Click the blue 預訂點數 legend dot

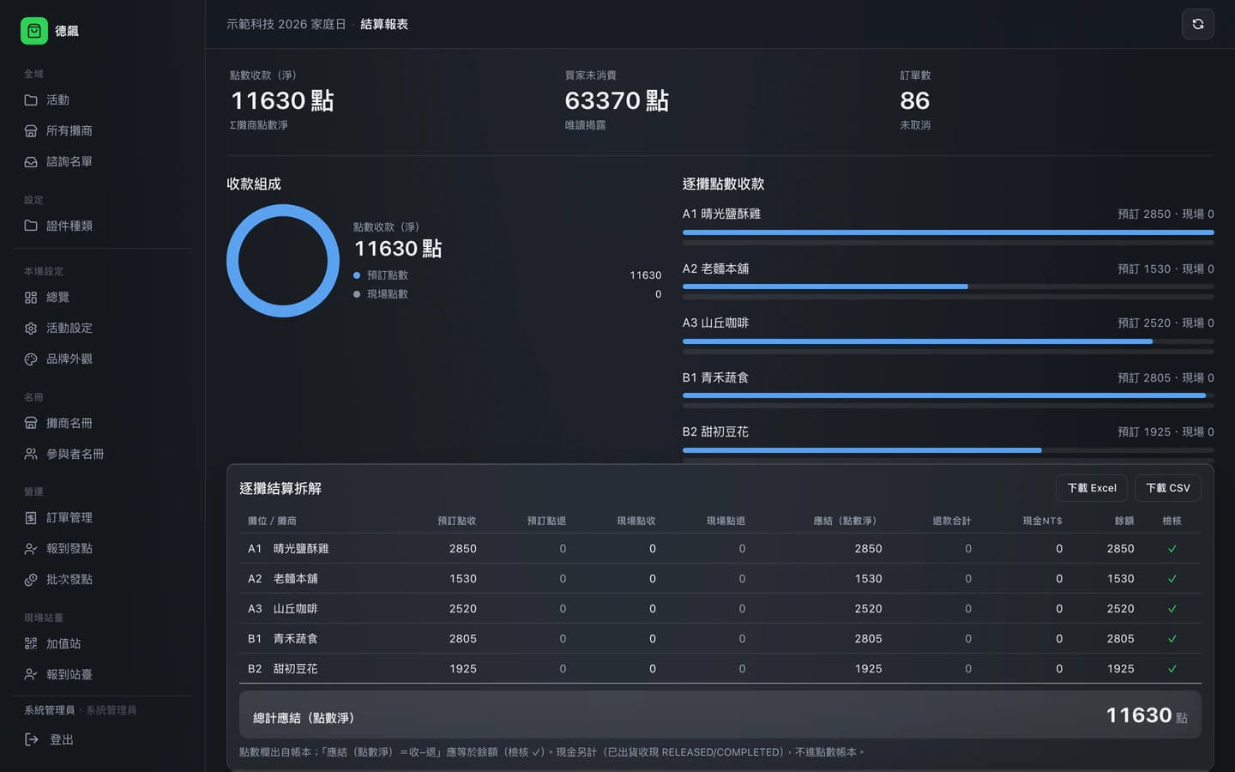pos(357,275)
